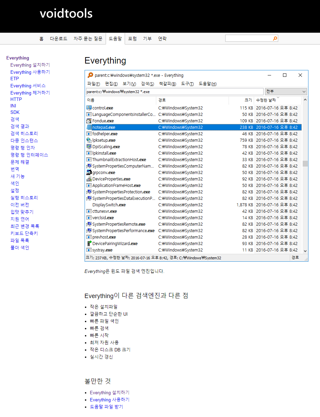Click the results list scrollbar thumb
320x417 pixels.
(x=305, y=164)
